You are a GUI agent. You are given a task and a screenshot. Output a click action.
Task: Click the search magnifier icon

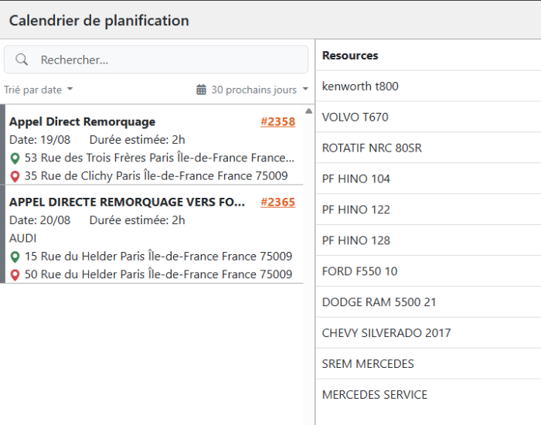pos(22,60)
